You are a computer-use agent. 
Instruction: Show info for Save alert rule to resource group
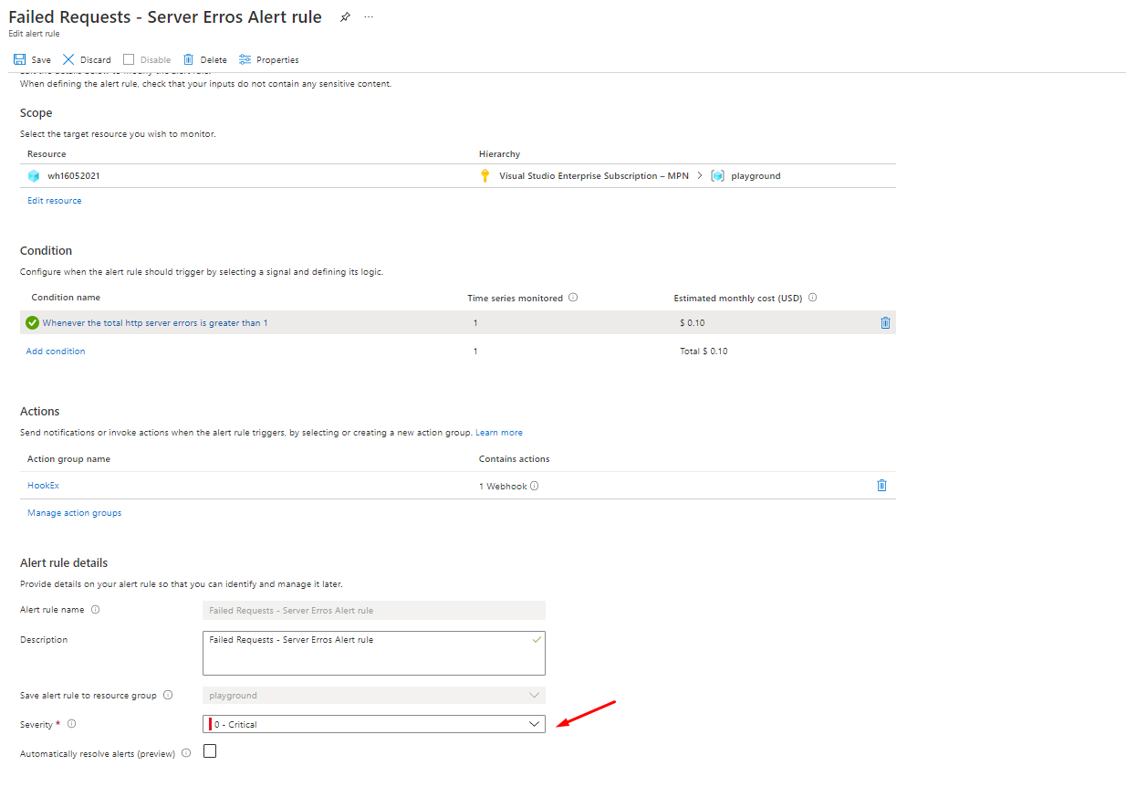click(168, 695)
